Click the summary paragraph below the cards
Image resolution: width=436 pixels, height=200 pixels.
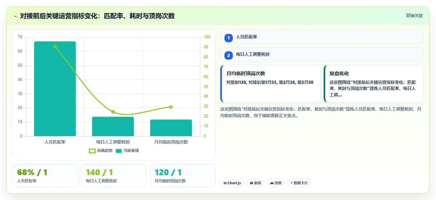coord(321,112)
